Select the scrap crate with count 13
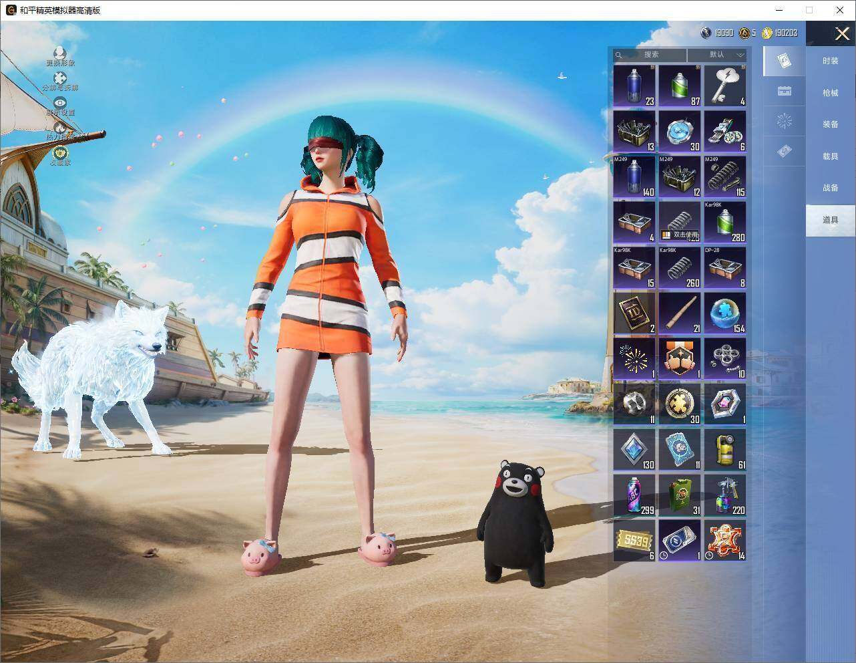 (634, 131)
